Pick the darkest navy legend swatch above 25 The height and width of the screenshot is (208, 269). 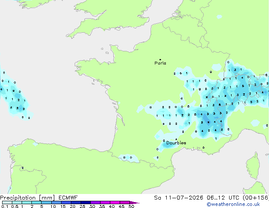coord(86,202)
